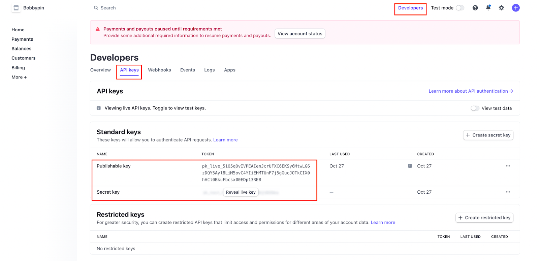
Task: Toggle Test mode switch in header
Action: coord(460,8)
